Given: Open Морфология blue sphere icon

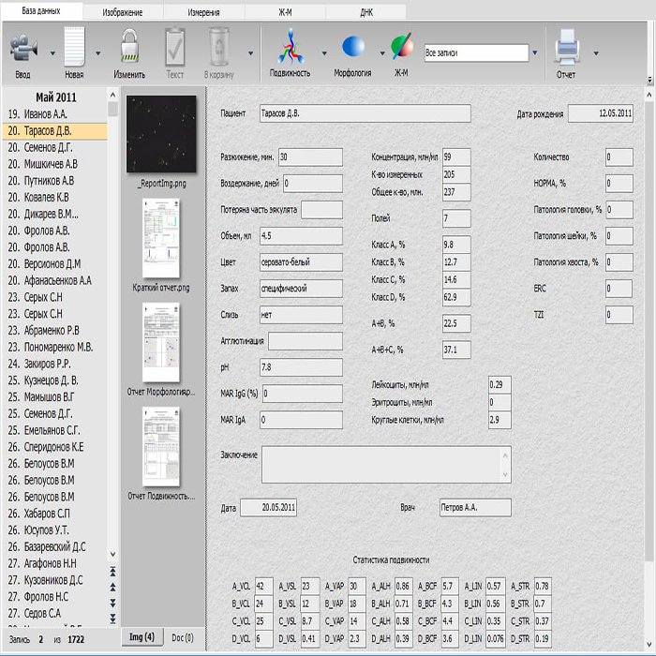Looking at the screenshot, I should [352, 47].
